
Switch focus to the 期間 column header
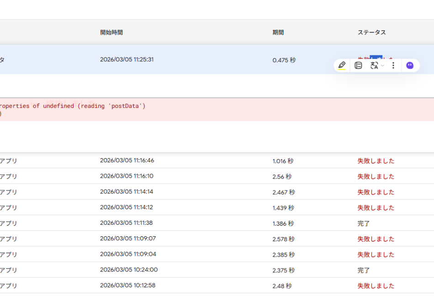tap(277, 32)
